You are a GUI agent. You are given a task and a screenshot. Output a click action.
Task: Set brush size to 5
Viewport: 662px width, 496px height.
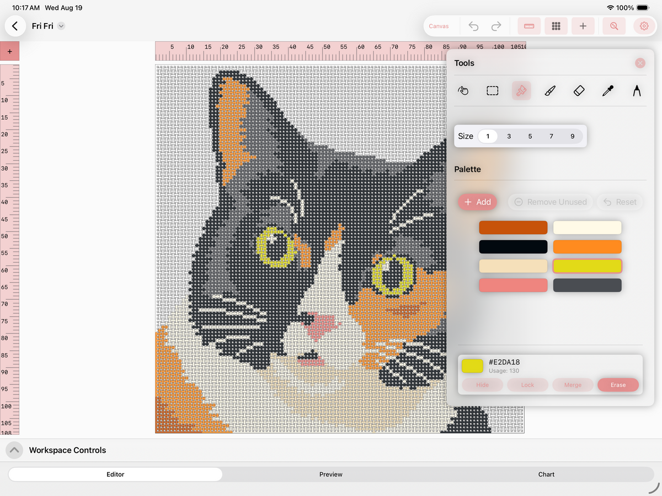530,136
